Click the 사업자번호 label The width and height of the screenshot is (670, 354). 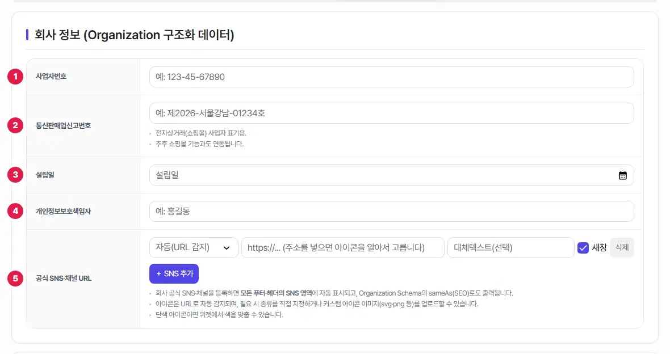tap(51, 77)
